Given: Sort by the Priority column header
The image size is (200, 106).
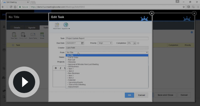Looking at the screenshot, I should tap(188, 45).
